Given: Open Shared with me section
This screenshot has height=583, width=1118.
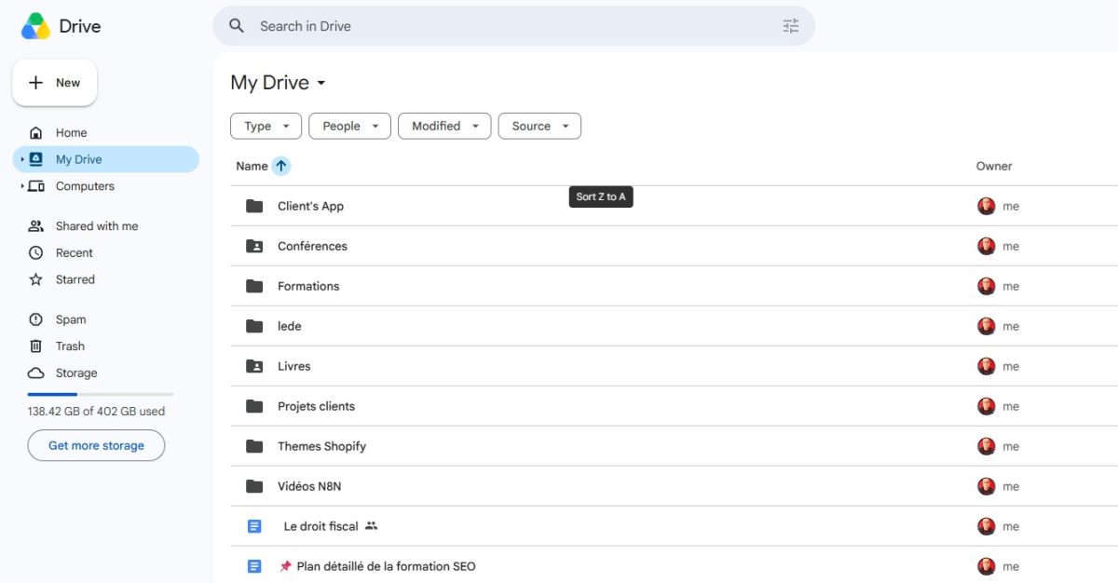Looking at the screenshot, I should point(97,226).
